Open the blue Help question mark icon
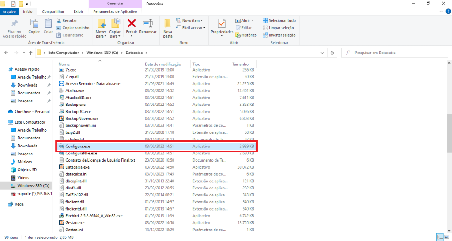Screen dimensions: 452x241 point(448,11)
